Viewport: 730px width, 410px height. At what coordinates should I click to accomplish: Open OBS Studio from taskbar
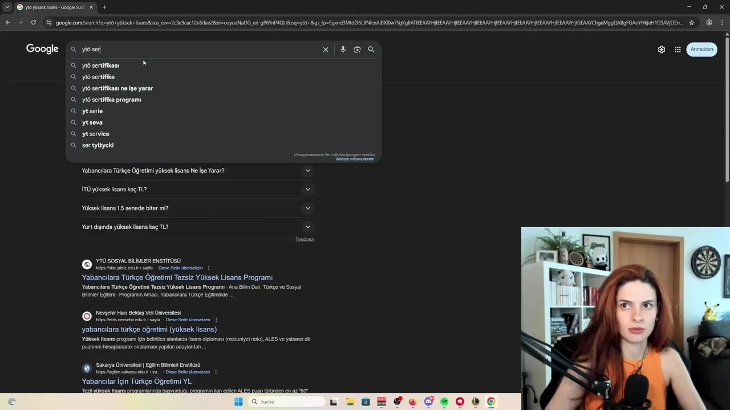pyautogui.click(x=397, y=401)
